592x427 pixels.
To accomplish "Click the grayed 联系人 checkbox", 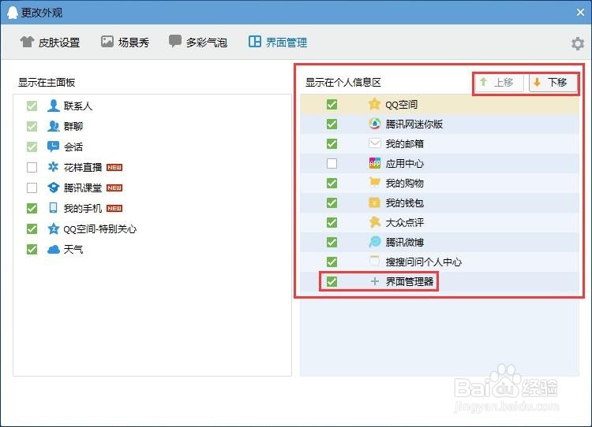I will coord(32,106).
